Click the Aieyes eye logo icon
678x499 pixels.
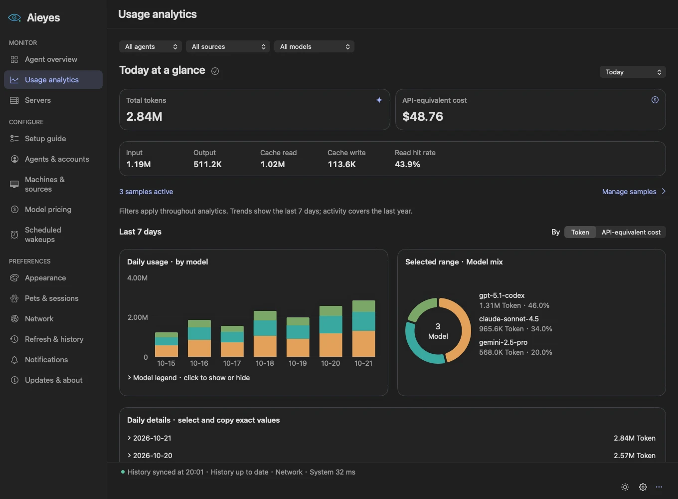15,17
